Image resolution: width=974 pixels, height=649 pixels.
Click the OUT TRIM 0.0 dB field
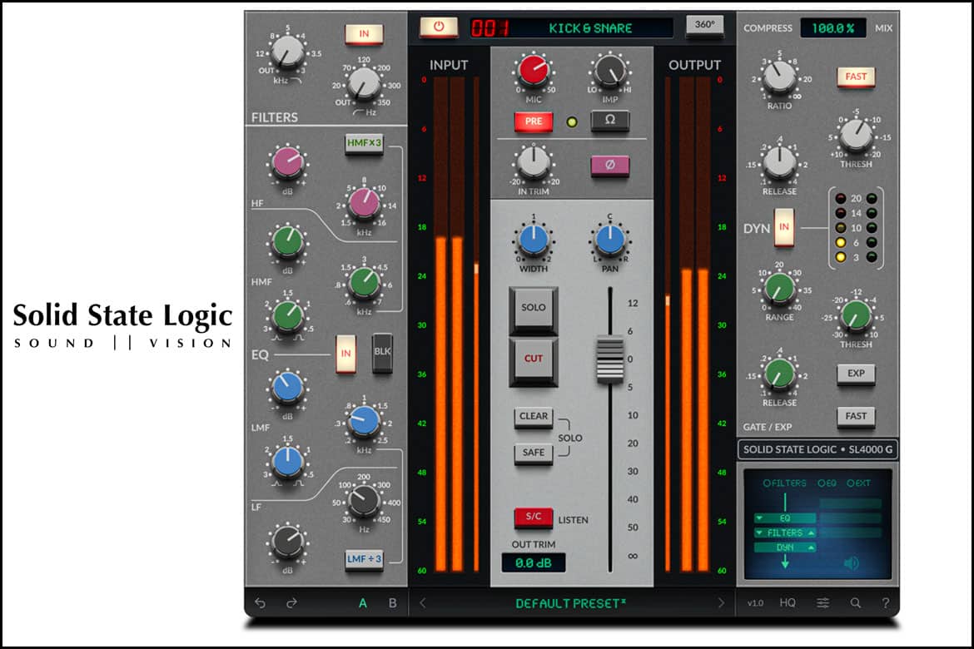(534, 562)
